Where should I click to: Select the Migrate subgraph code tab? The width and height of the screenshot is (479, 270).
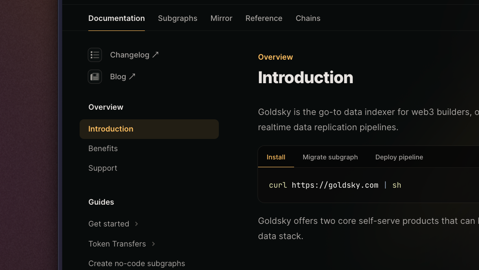330,157
